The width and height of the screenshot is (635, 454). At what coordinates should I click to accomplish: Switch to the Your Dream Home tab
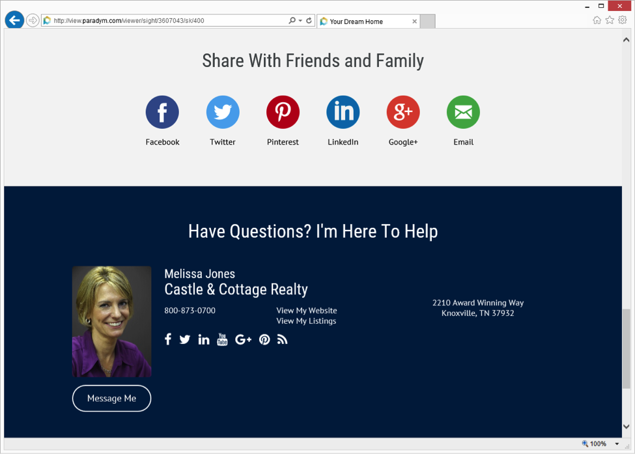click(x=368, y=21)
